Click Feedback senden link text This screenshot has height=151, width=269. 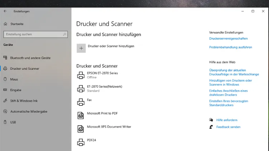click(x=228, y=127)
